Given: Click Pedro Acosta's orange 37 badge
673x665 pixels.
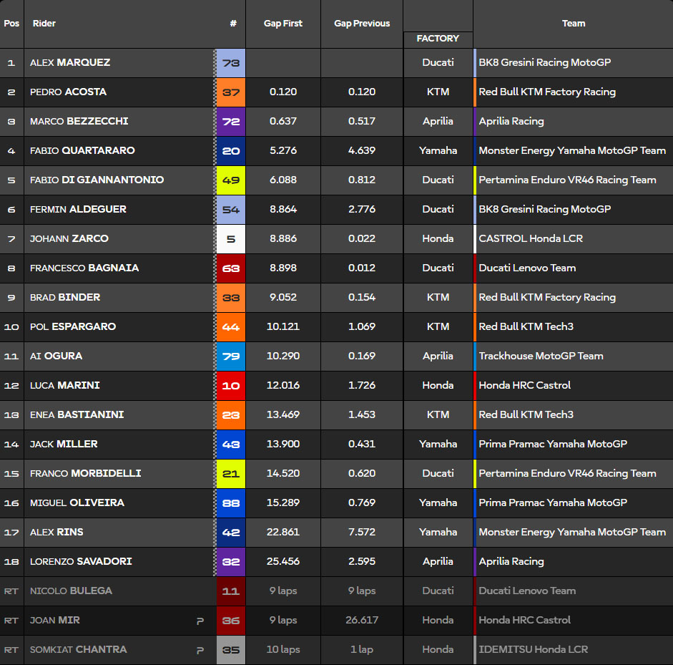Looking at the screenshot, I should point(230,92).
